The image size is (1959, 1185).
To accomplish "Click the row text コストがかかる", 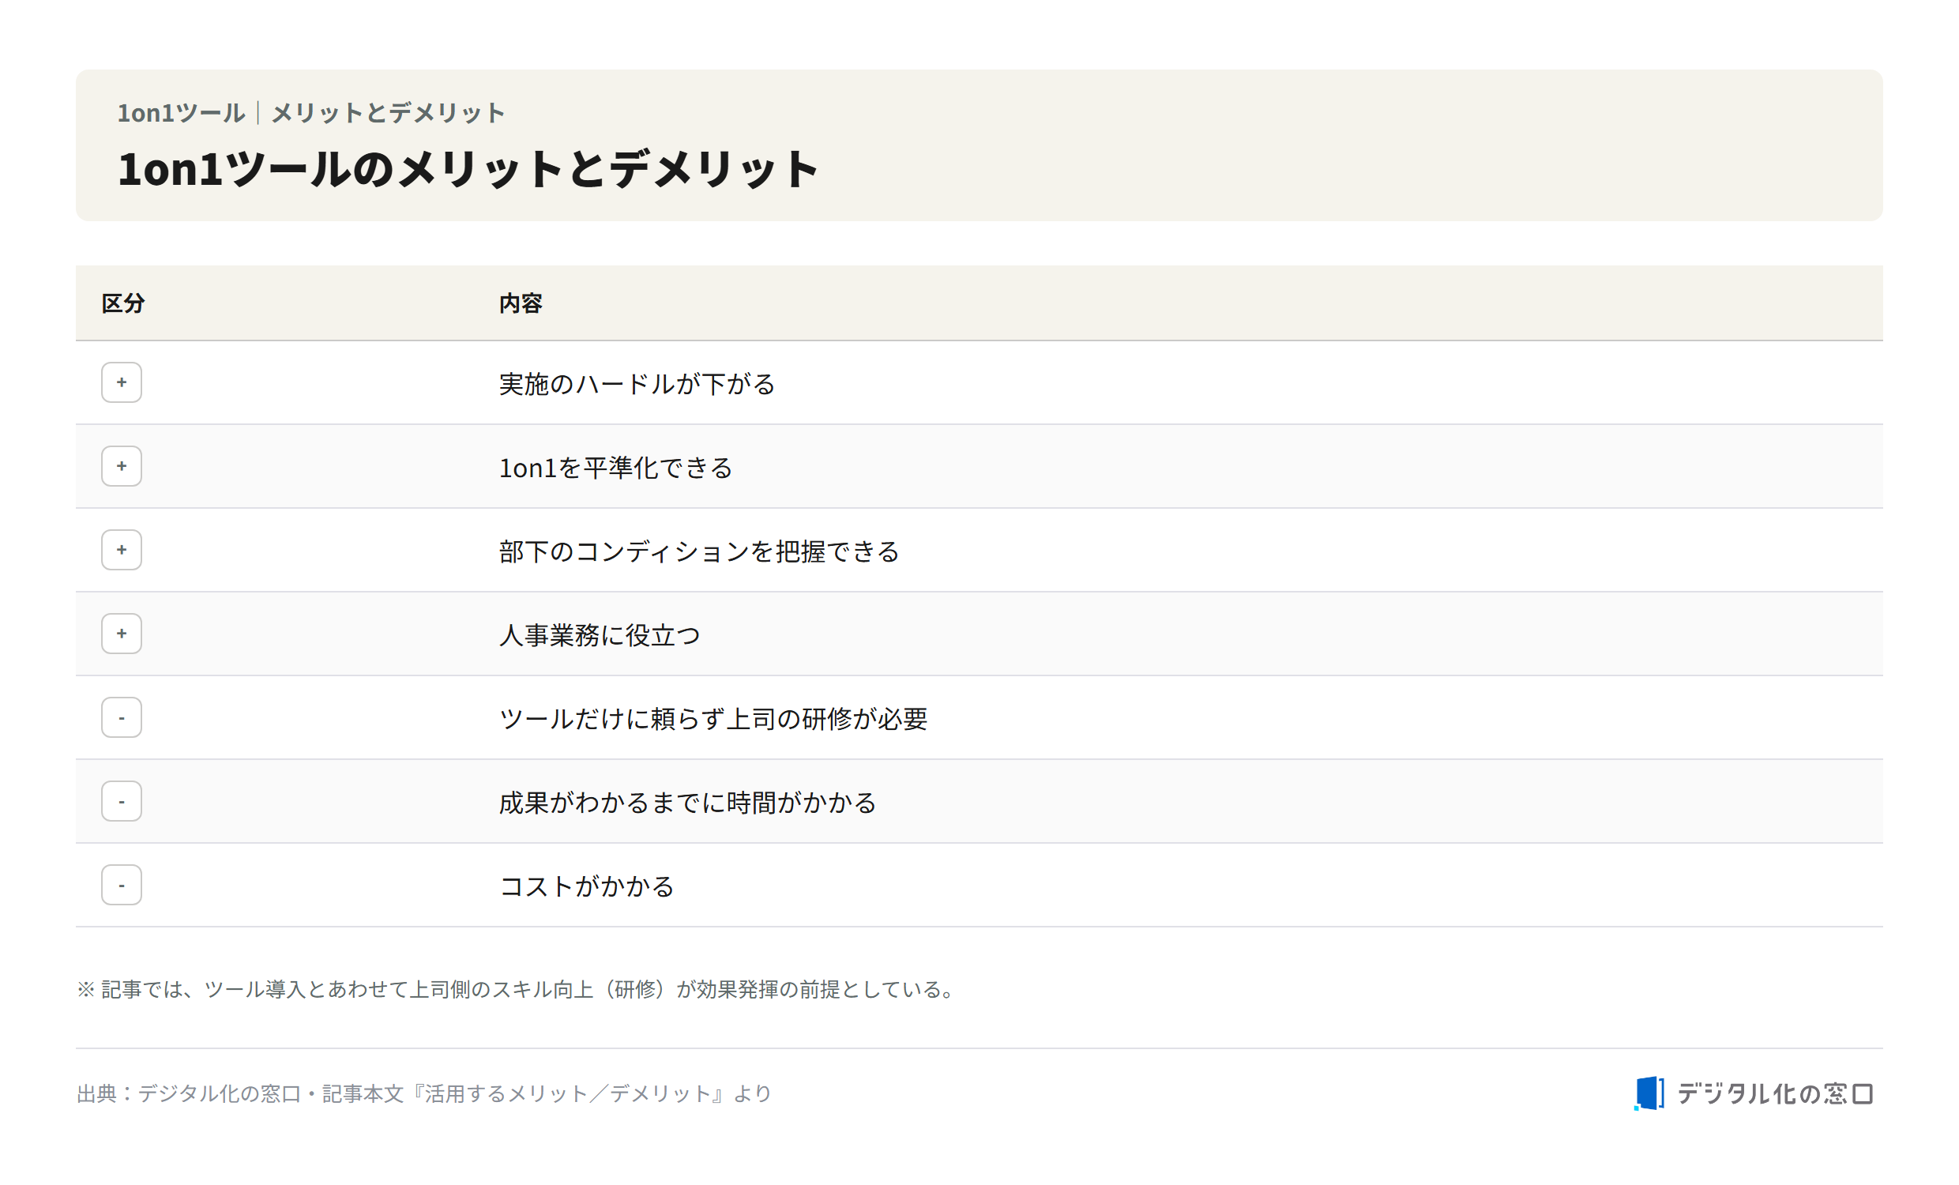I will pos(587,886).
